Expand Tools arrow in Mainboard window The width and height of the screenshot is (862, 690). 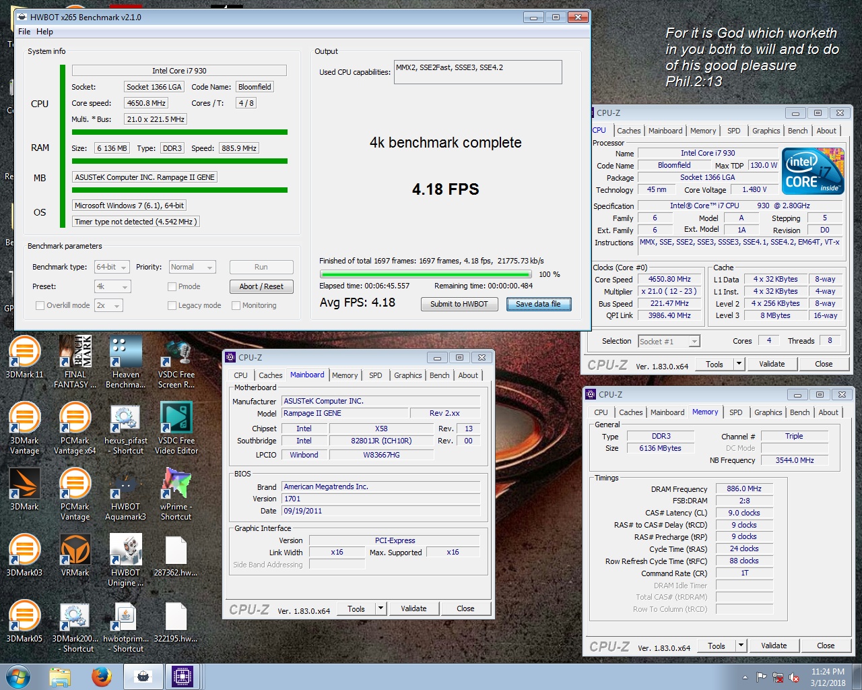[380, 608]
